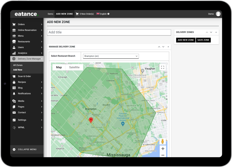
Task: Open the Notifications menu item
Action: point(24,94)
